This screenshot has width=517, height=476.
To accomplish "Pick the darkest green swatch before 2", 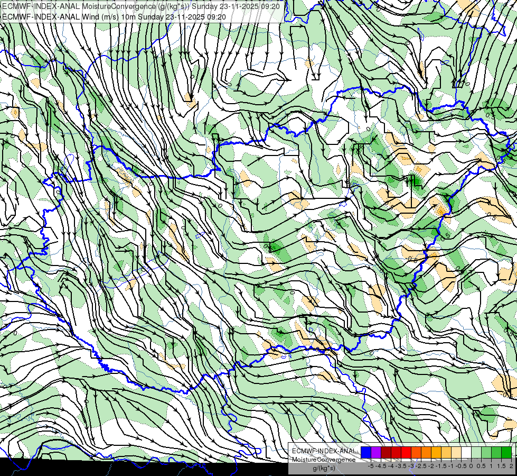I will coord(506,453).
